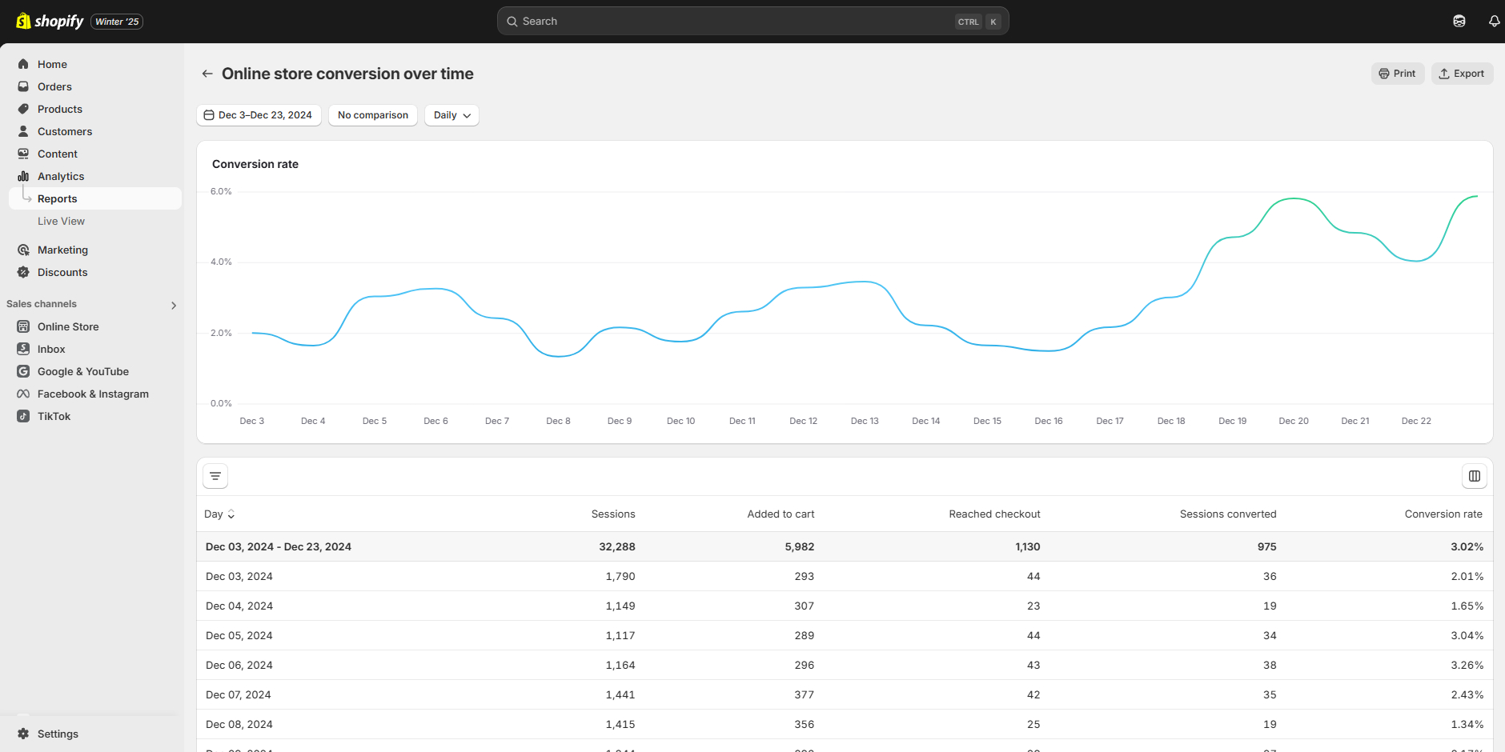Click inside the Search field
Image resolution: width=1505 pixels, height=752 pixels.
point(720,21)
